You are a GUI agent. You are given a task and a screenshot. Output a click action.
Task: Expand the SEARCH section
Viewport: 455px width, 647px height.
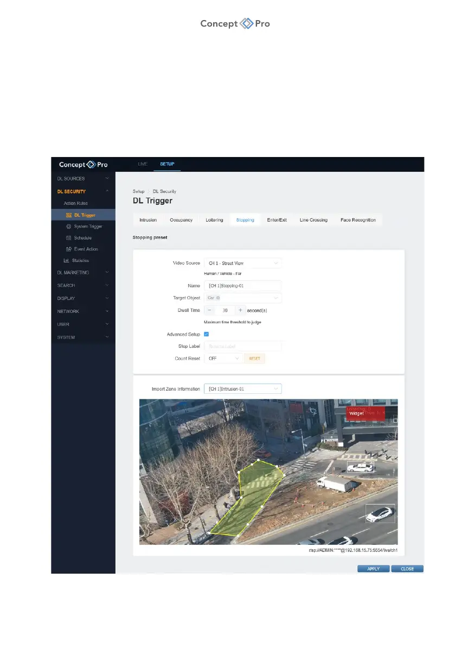coord(83,285)
